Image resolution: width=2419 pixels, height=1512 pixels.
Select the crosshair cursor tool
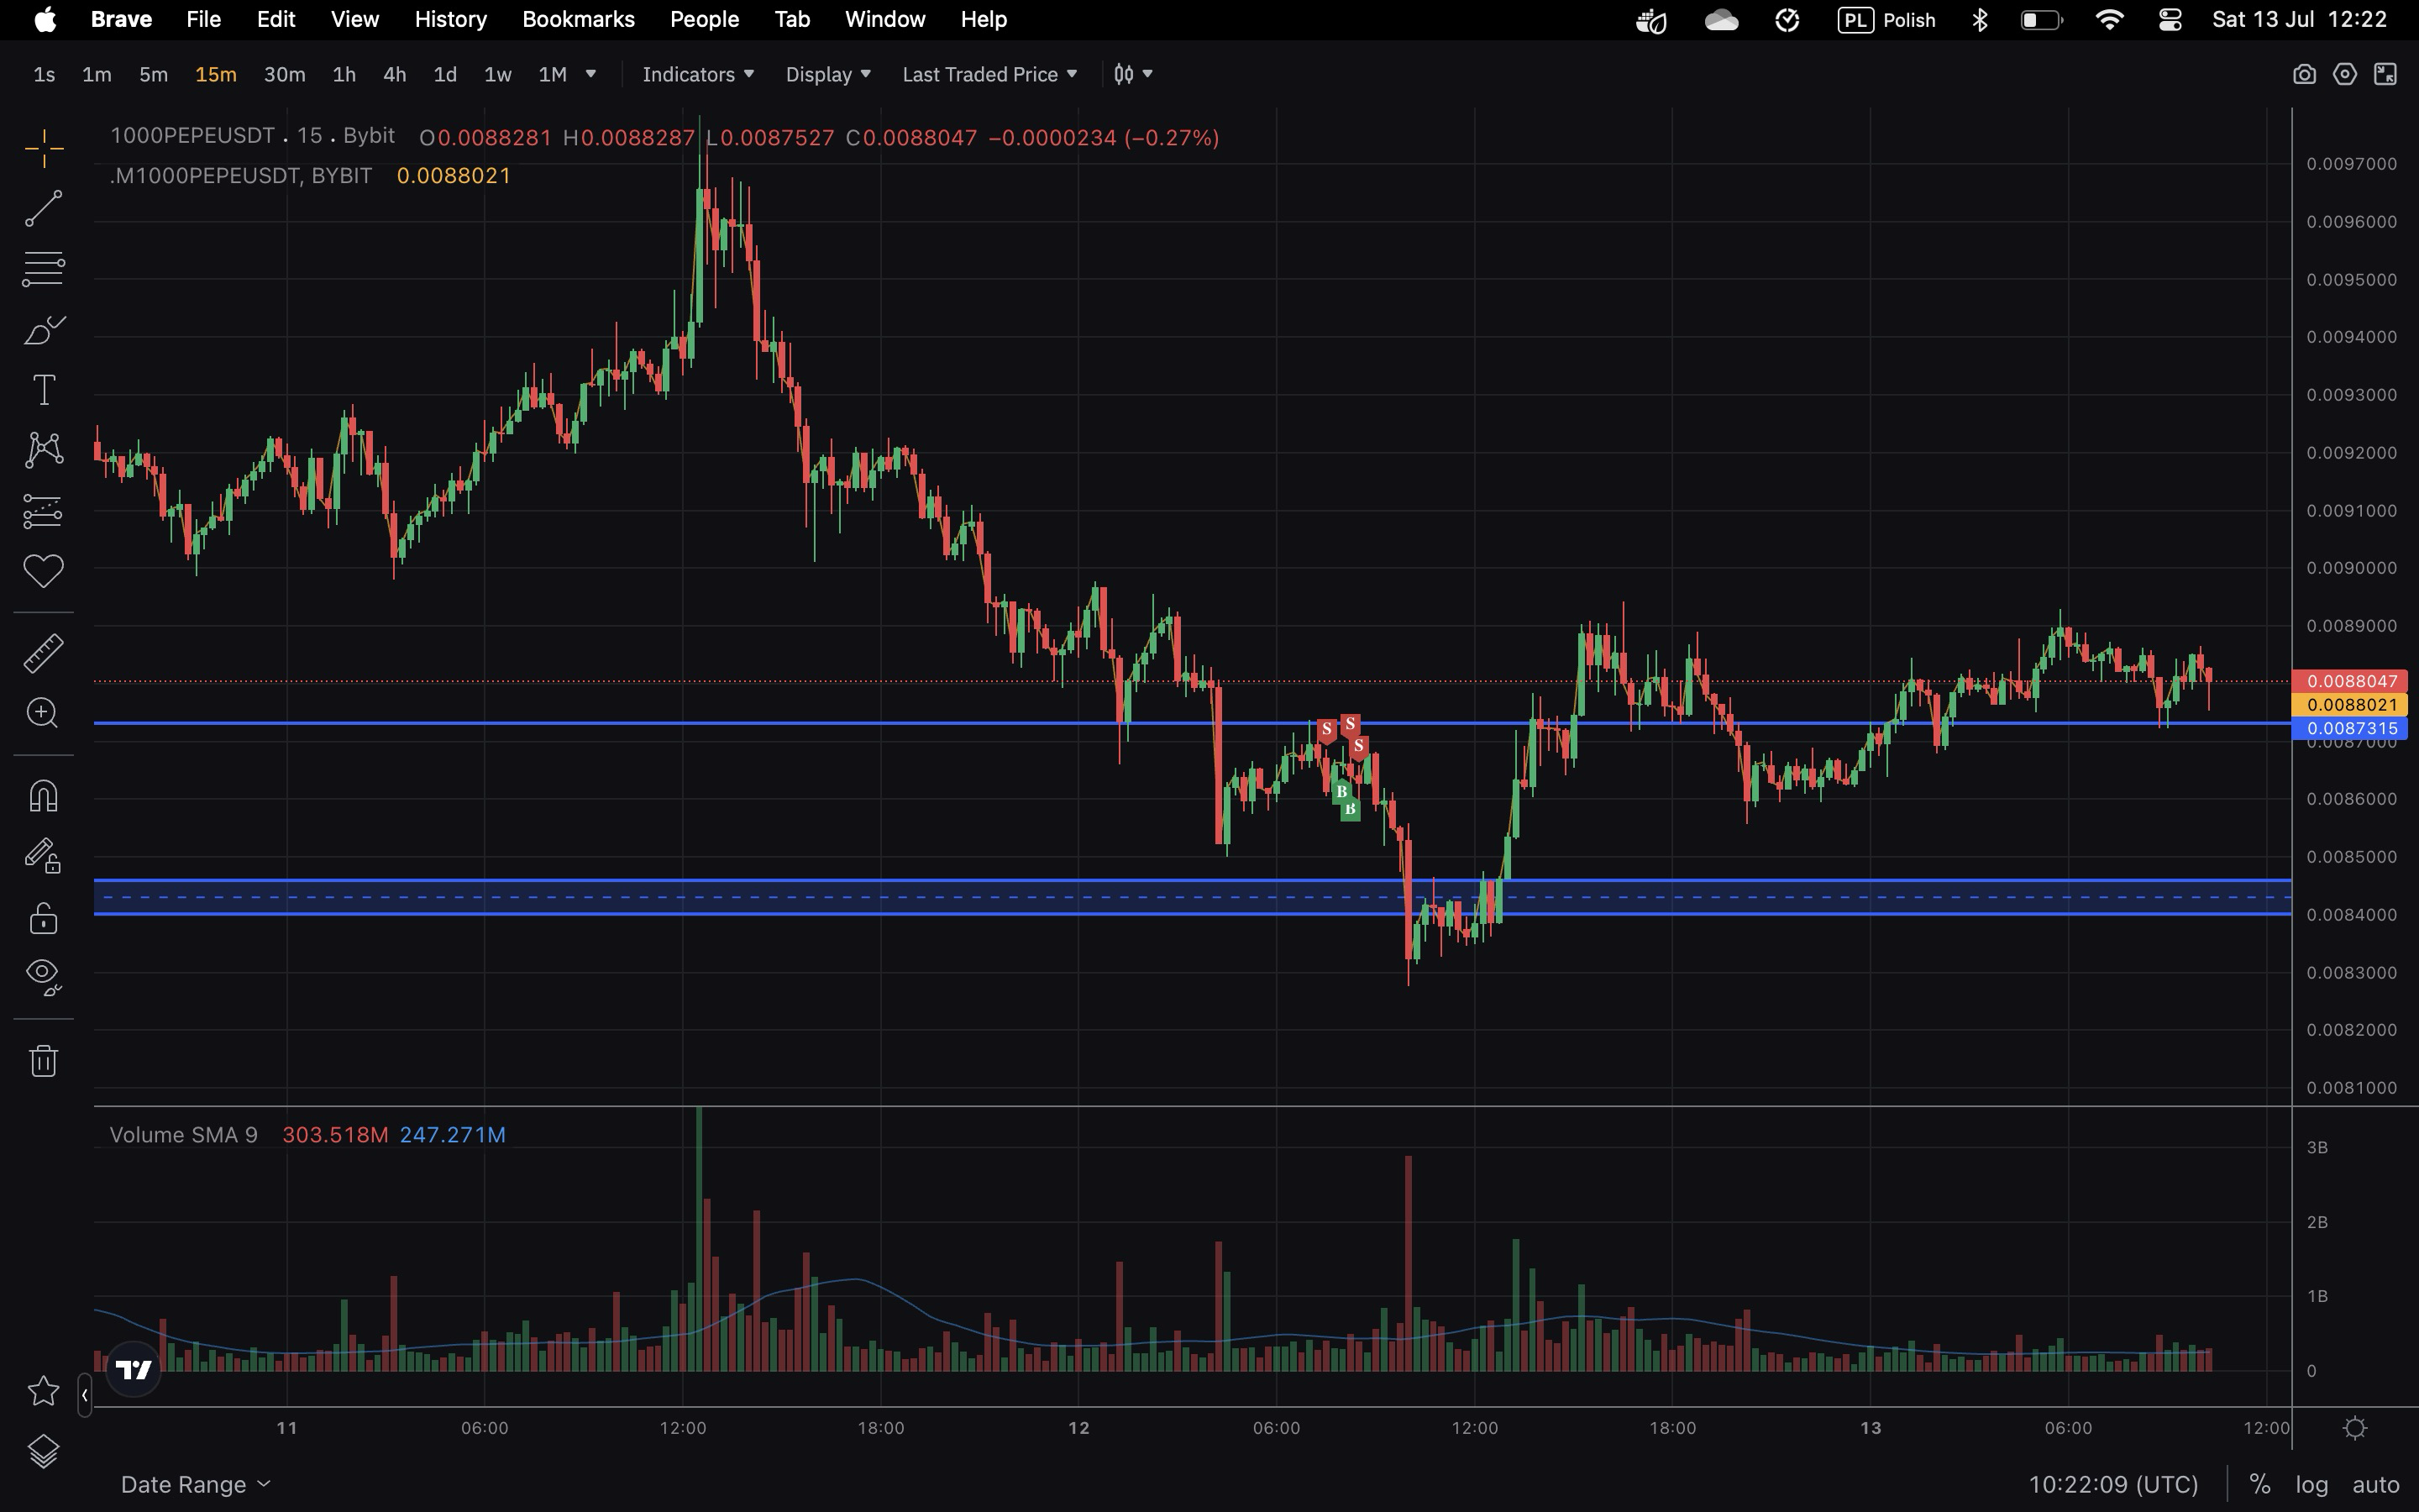(44, 149)
